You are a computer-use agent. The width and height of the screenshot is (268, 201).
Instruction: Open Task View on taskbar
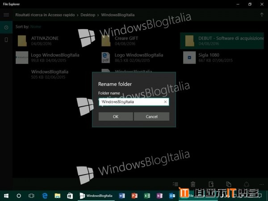(x=31, y=196)
